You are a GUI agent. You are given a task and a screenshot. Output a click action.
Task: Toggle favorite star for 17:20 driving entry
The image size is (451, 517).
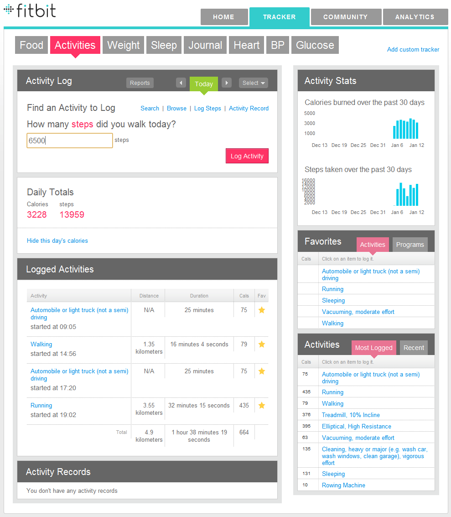point(262,371)
